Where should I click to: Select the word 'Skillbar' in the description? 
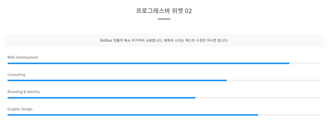click(106, 40)
